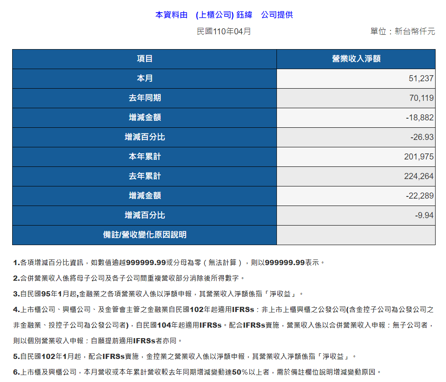
Task: Click footnote 6 about 增減變動達50%以上
Action: pos(197,372)
